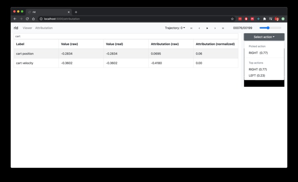The width and height of the screenshot is (298, 182).
Task: Reload the page with refresh icon
Action: [27, 19]
